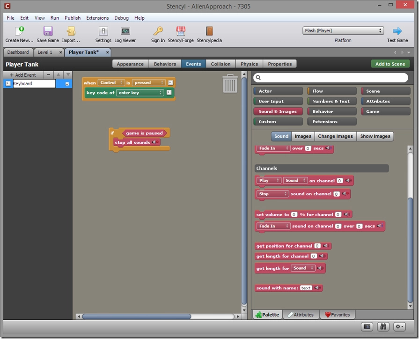Open Sound dropdown in get length for block
The height and width of the screenshot is (339, 419).
pos(303,268)
